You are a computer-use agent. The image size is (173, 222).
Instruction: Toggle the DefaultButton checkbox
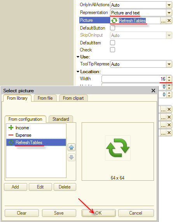click(112, 28)
